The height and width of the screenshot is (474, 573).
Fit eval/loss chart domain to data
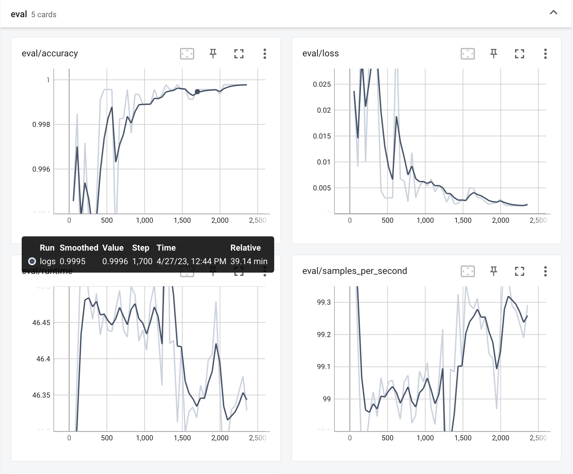click(468, 54)
